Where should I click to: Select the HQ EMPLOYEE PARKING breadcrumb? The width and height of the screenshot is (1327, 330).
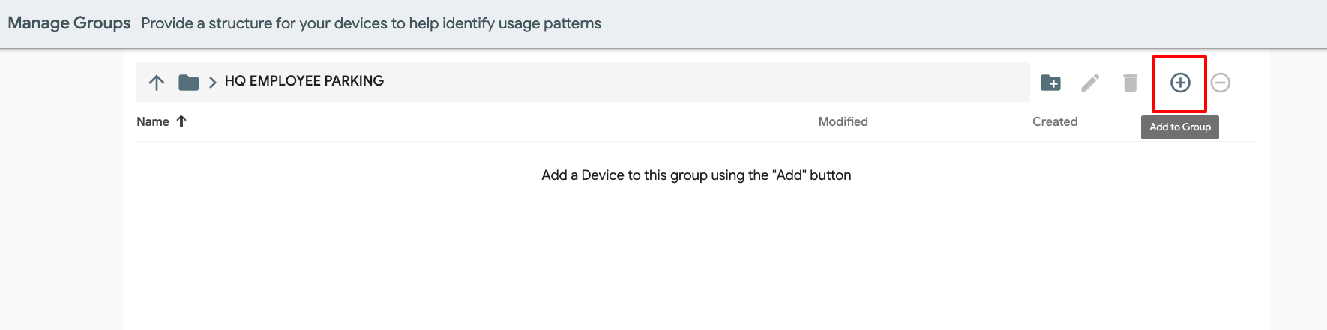(x=304, y=81)
